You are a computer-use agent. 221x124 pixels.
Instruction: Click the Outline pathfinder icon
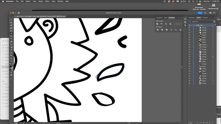[x=176, y=30]
